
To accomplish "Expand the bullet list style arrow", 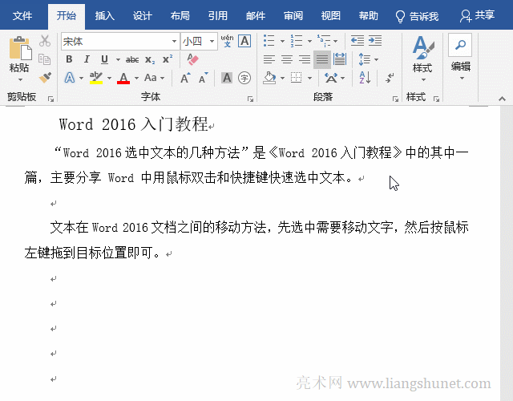I will pyautogui.click(x=282, y=41).
